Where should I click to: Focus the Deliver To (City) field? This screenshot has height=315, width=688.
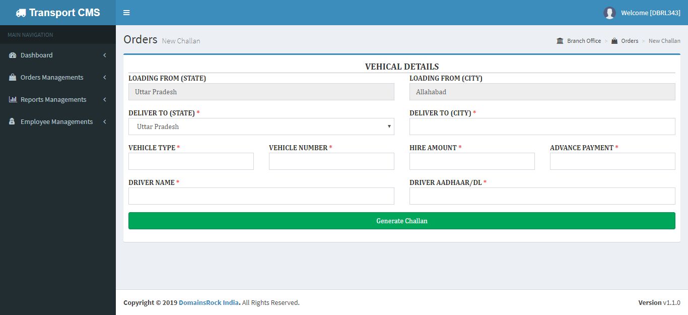(542, 127)
